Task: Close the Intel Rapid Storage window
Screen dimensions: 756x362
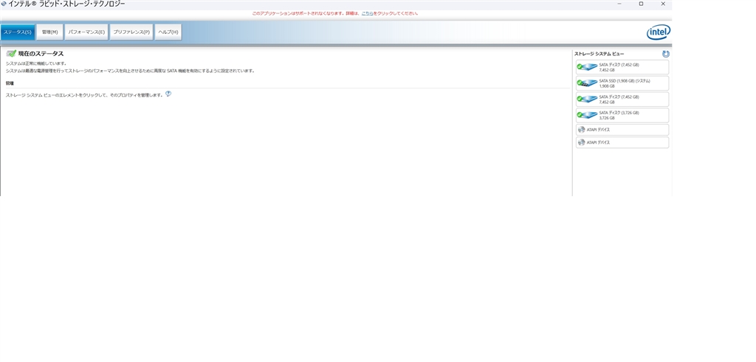Action: tap(663, 4)
